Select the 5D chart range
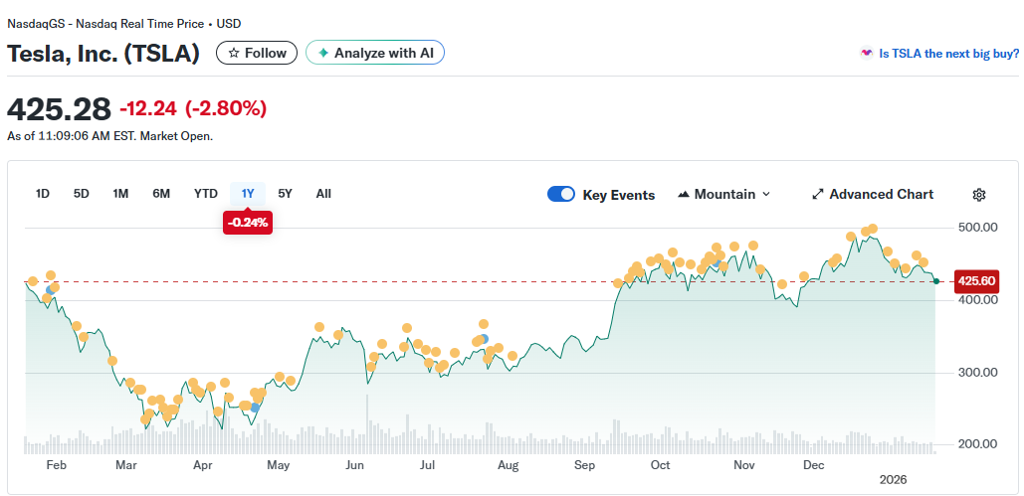 (81, 194)
